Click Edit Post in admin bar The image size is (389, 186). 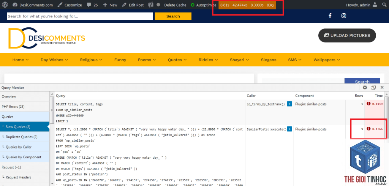[x=133, y=5]
